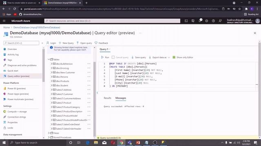Open Power Apps (preview)

pos(18,94)
